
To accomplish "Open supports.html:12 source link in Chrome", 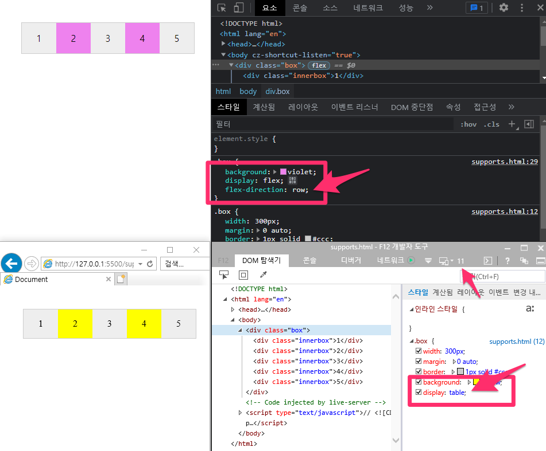I will point(505,211).
